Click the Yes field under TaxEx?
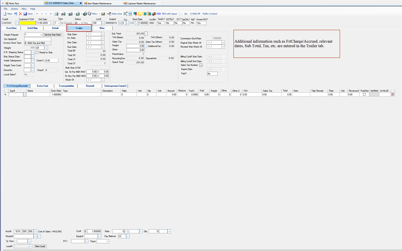This screenshot has height=251, width=402. click(160, 23)
